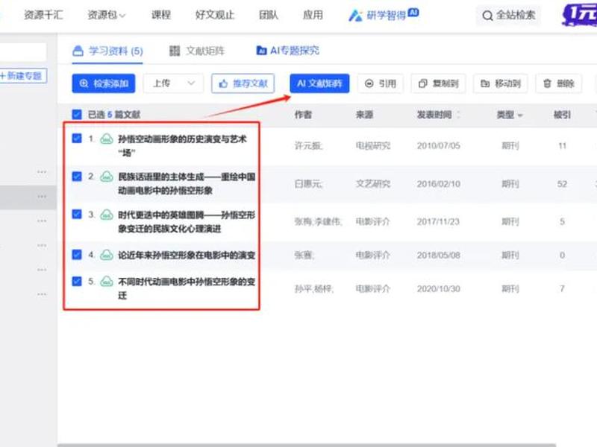Open 团队 in top navigation
Image resolution: width=597 pixels, height=447 pixels.
pos(269,15)
